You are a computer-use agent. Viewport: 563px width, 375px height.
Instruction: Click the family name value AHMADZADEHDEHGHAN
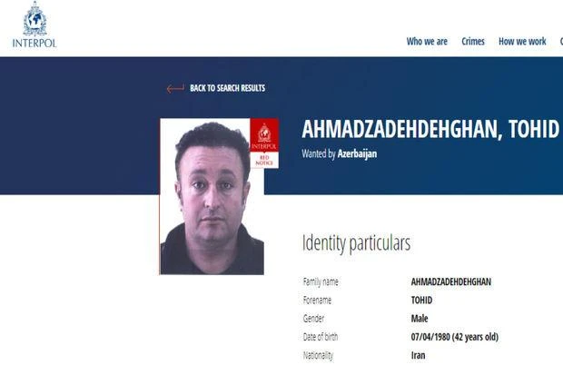(451, 281)
